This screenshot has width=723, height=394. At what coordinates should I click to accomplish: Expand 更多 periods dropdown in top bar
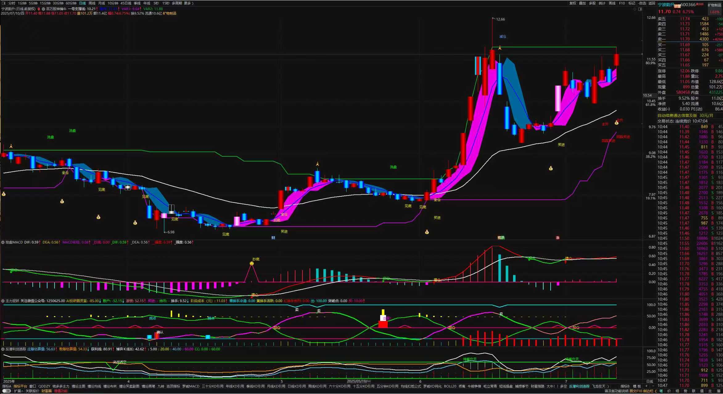(188, 3)
